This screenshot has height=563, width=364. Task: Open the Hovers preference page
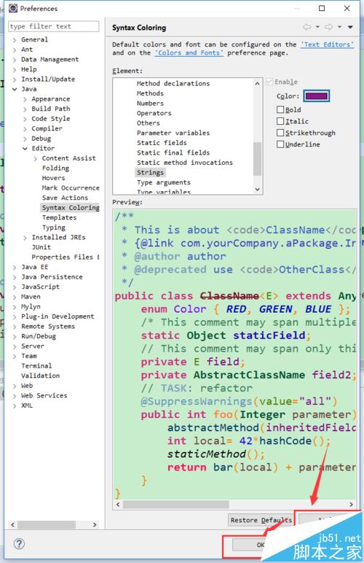tap(53, 178)
